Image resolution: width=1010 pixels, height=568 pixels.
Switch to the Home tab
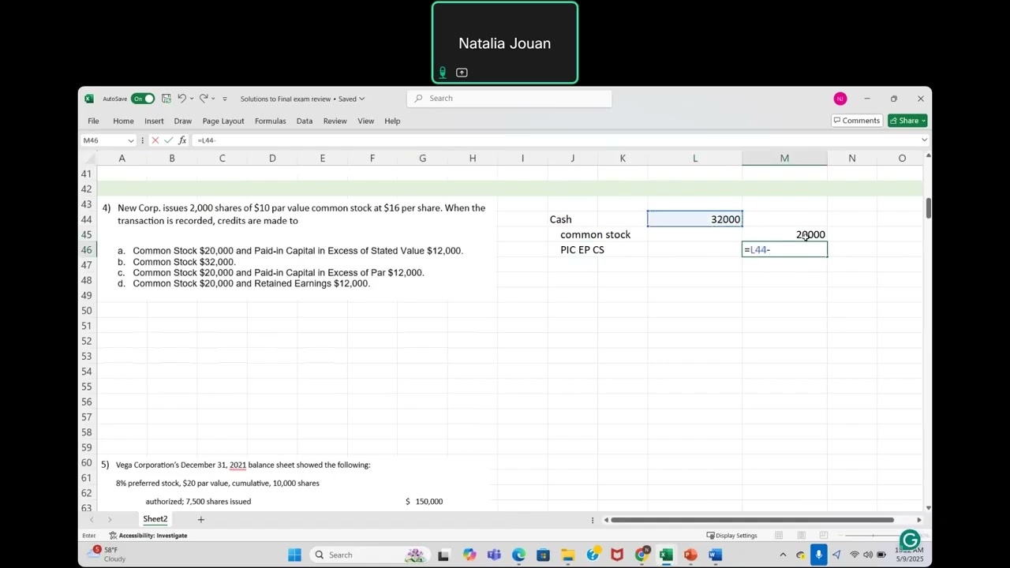point(123,121)
